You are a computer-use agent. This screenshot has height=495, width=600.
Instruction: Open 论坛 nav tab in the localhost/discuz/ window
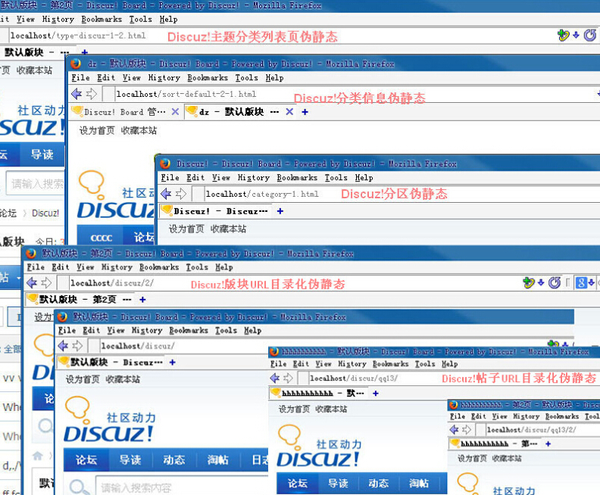(86, 460)
